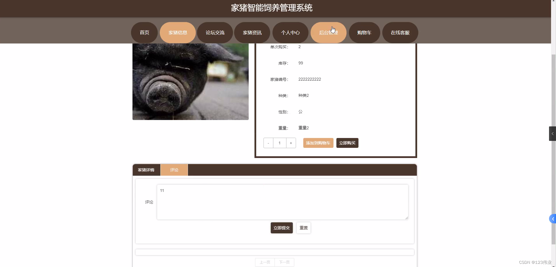Open the 购物车 shopping cart
Viewport: 556px width, 267px height.
pos(364,32)
